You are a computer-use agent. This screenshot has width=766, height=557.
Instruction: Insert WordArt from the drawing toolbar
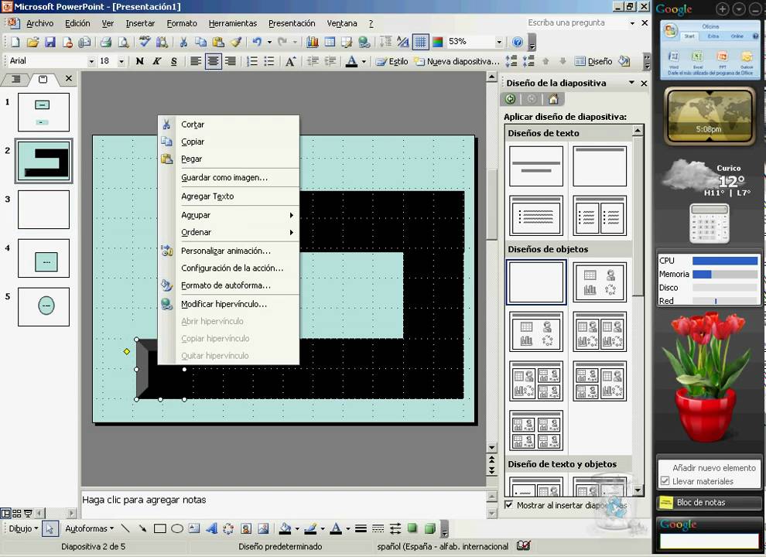(x=211, y=529)
